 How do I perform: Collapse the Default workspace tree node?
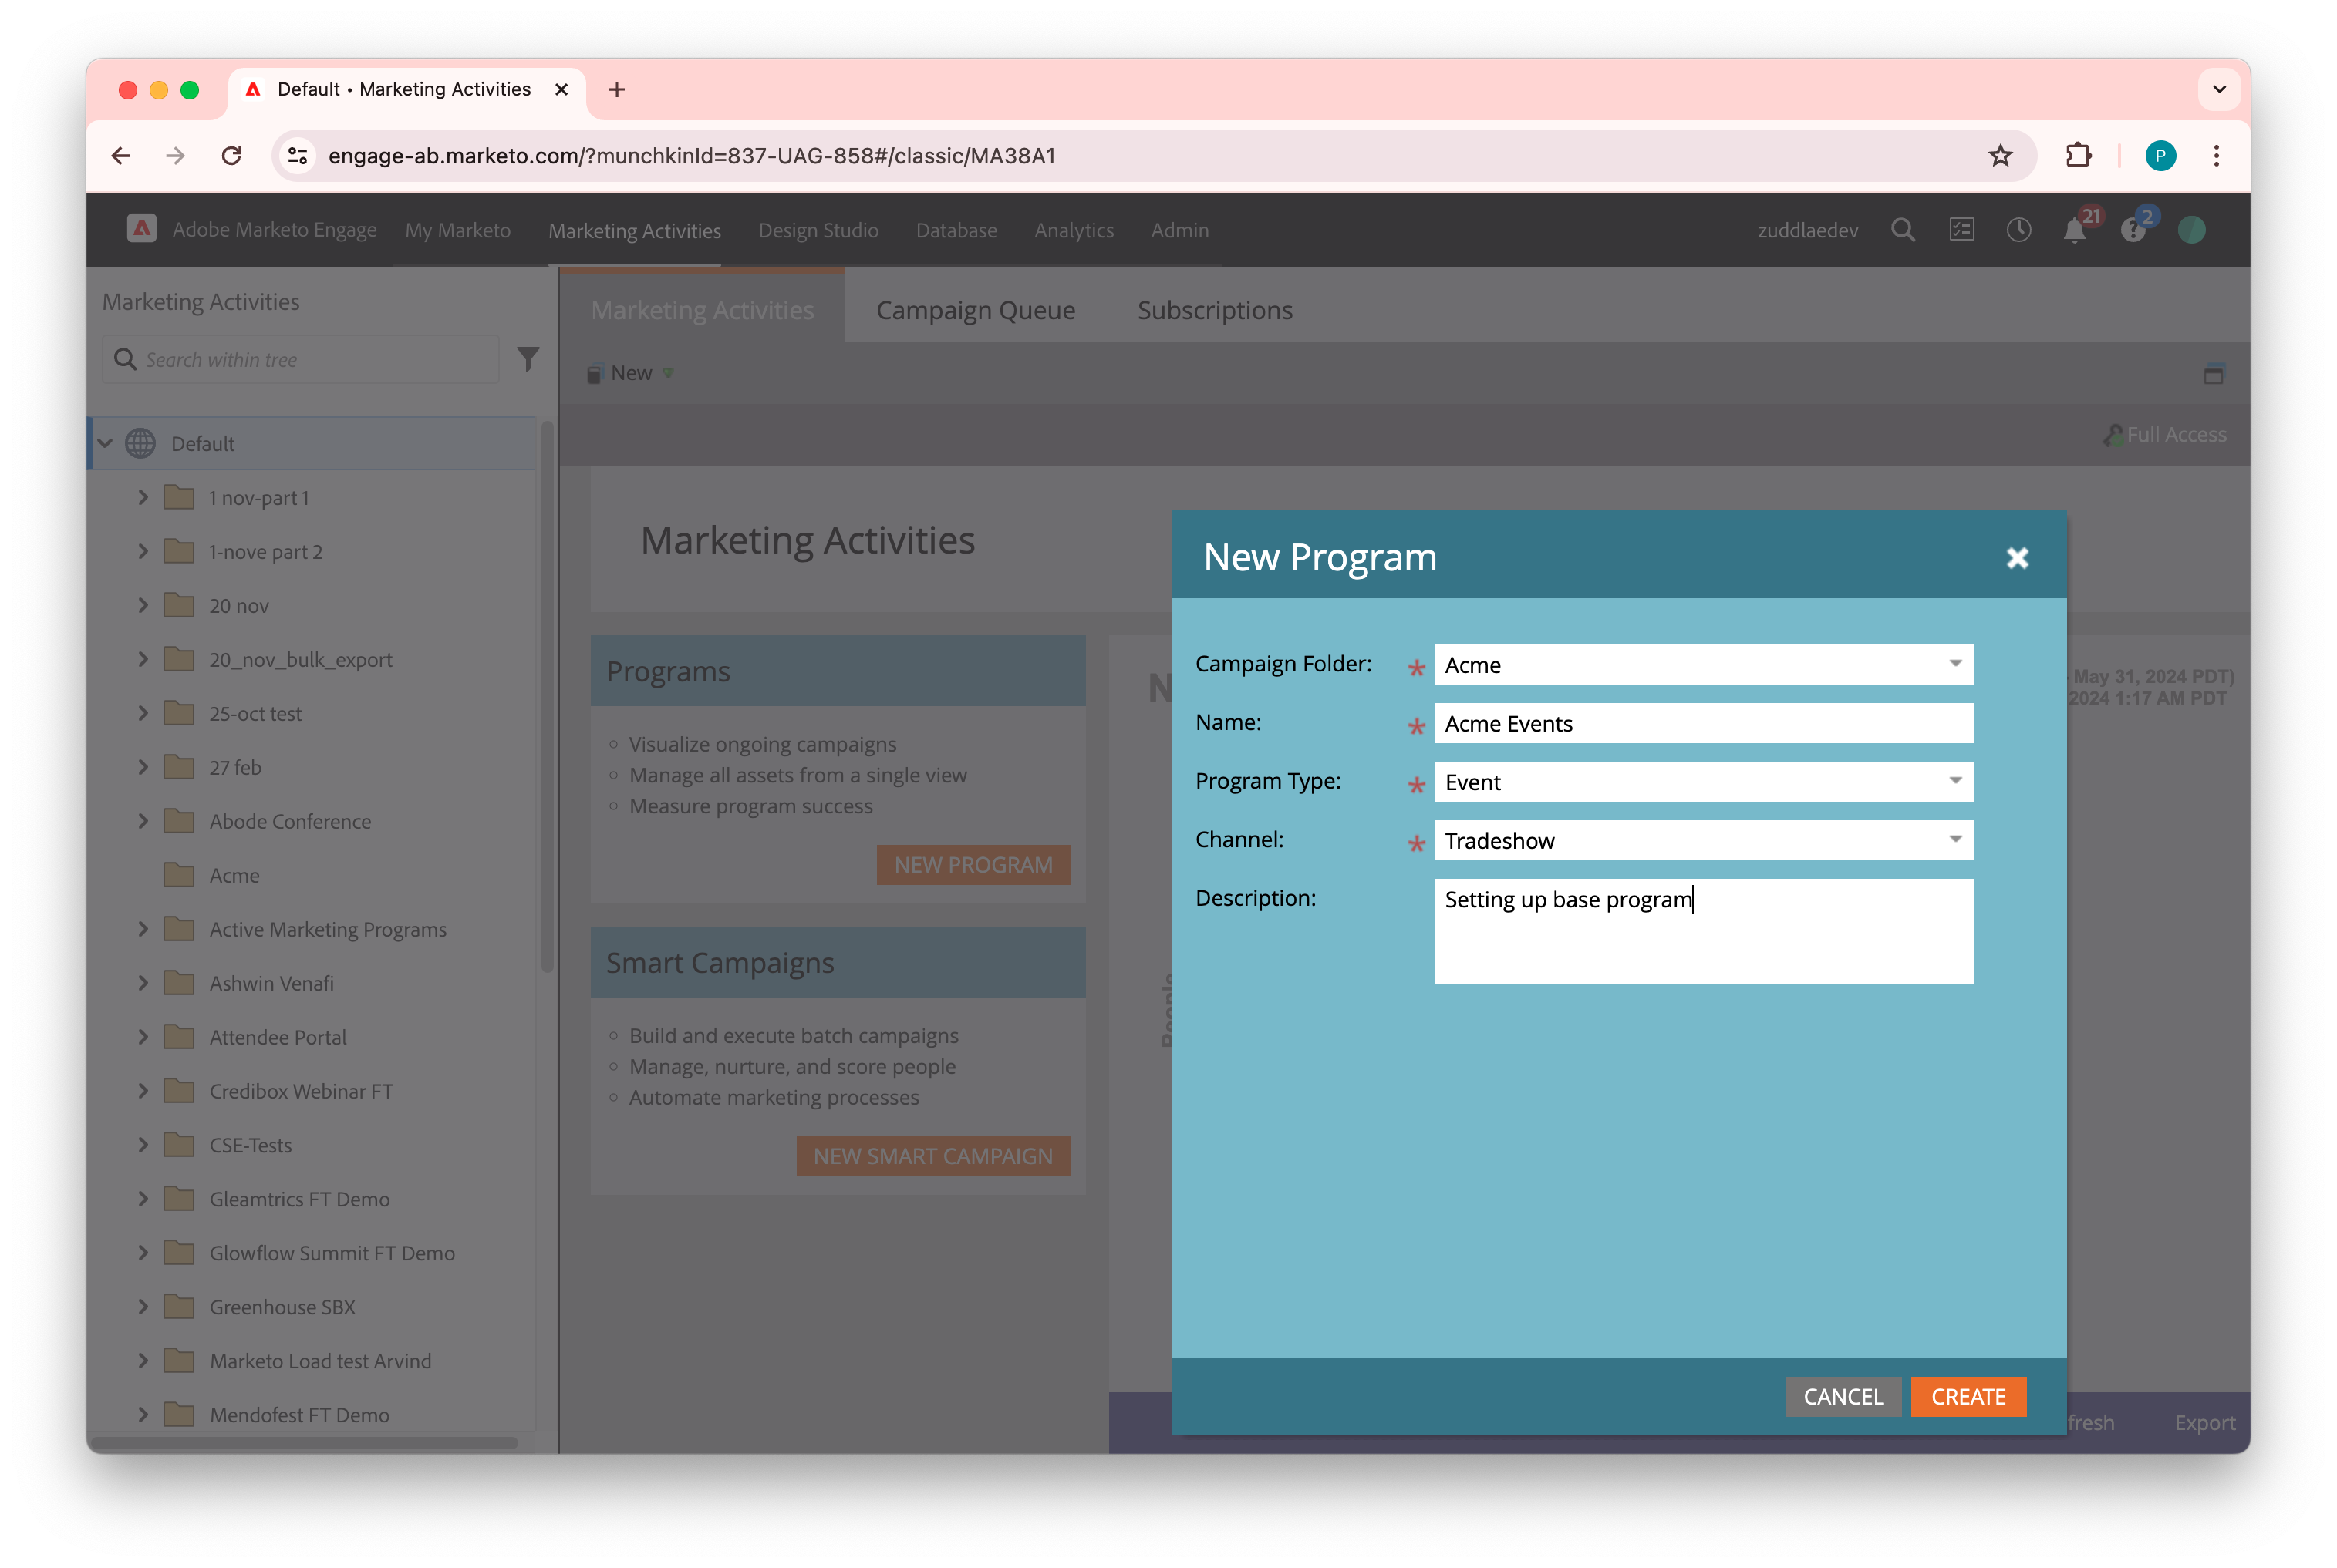pos(105,443)
